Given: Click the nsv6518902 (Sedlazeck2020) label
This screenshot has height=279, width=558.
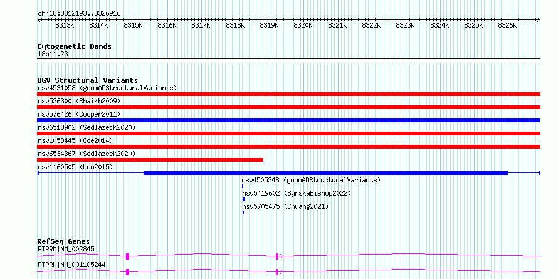Looking at the screenshot, I should 87,127.
